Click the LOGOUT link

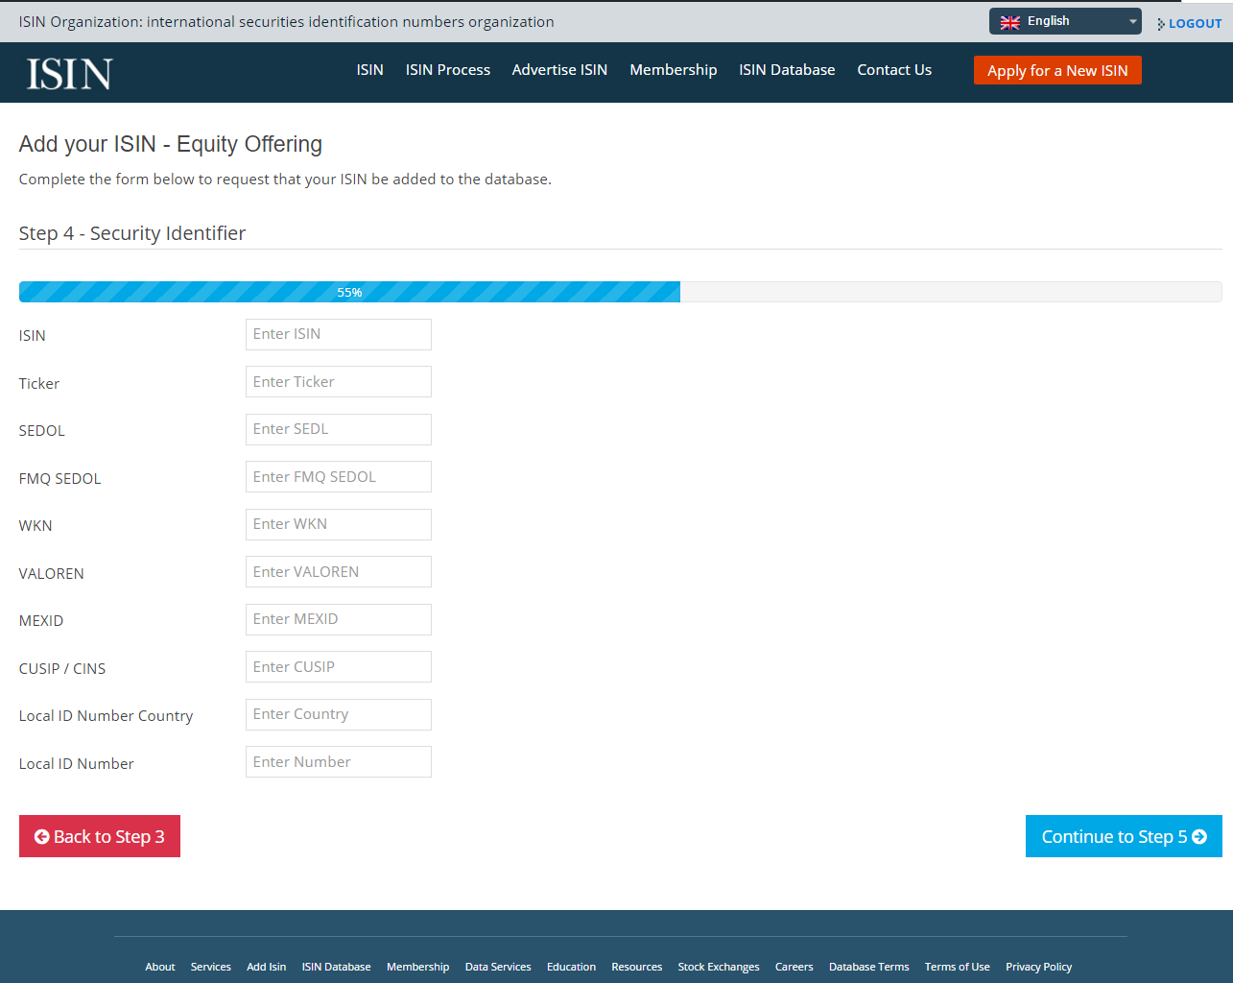tap(1194, 23)
